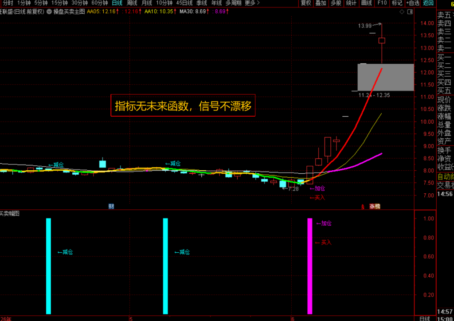Click the 日线 label at bottom right

(425, 318)
